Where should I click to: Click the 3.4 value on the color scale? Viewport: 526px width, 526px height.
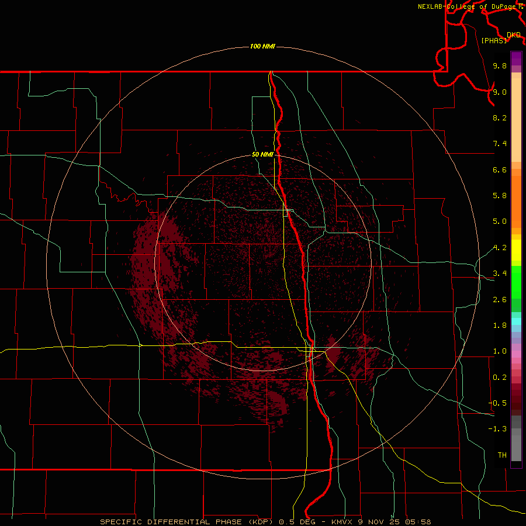(500, 274)
